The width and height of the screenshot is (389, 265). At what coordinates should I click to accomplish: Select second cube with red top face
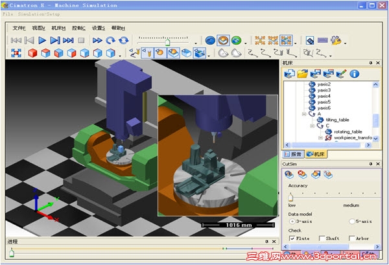pos(45,53)
